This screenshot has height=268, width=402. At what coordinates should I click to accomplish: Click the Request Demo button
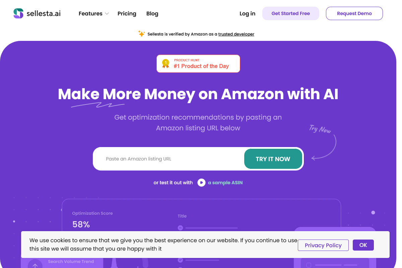coord(354,13)
